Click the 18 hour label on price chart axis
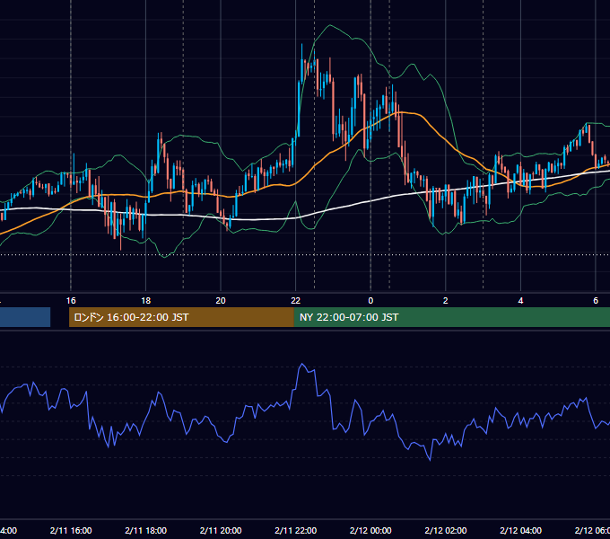This screenshot has width=610, height=539. [145, 301]
